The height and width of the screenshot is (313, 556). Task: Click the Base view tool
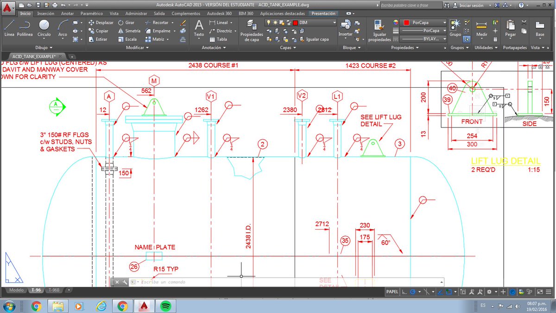pos(540,29)
